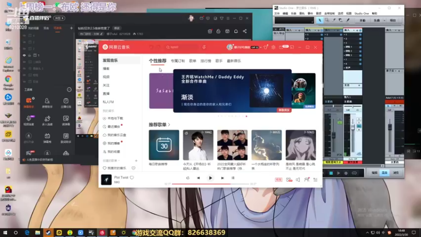Image resolution: width=421 pixels, height=237 pixels.
Task: Open the listen-together icon in NetEase player bar
Action: pyautogui.click(x=307, y=180)
